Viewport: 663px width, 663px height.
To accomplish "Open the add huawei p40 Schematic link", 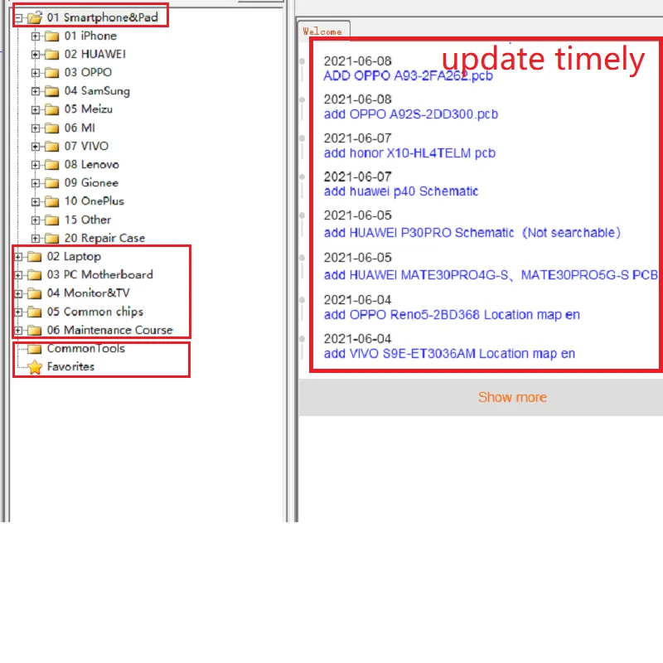I will coord(401,191).
